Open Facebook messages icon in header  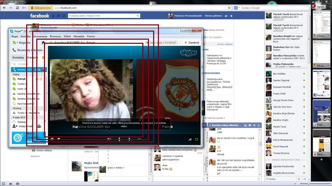(x=58, y=16)
